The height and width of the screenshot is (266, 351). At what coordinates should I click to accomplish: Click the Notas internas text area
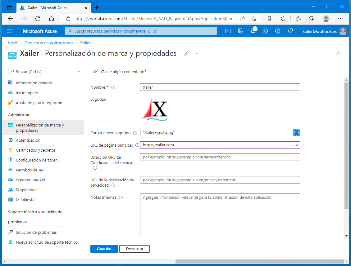pyautogui.click(x=220, y=214)
